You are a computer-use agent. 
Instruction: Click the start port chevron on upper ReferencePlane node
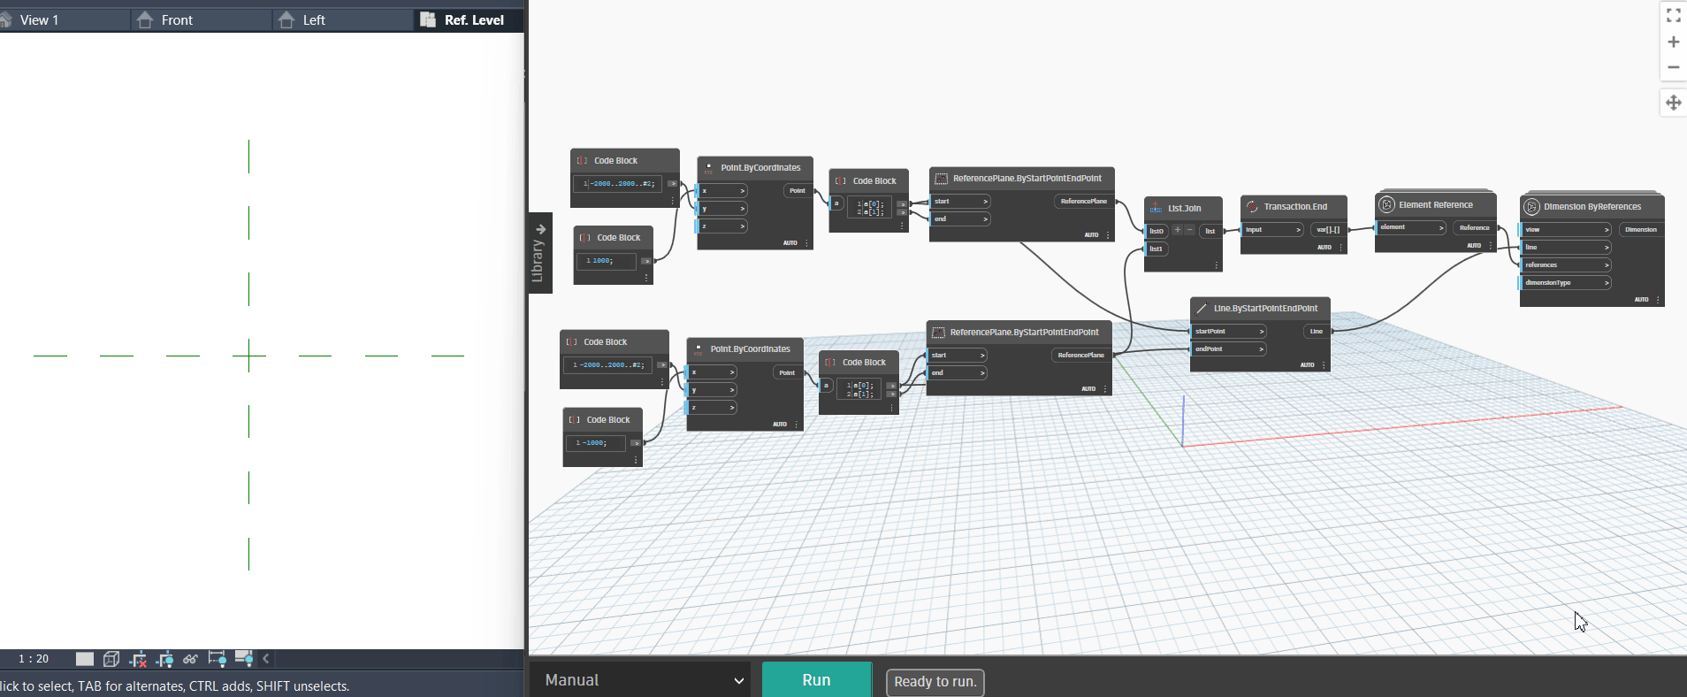point(985,201)
